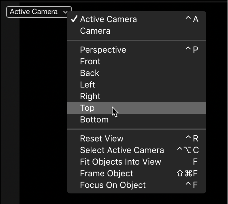Pick the Left view entry
Image resolution: width=228 pixels, height=204 pixels.
tap(87, 85)
